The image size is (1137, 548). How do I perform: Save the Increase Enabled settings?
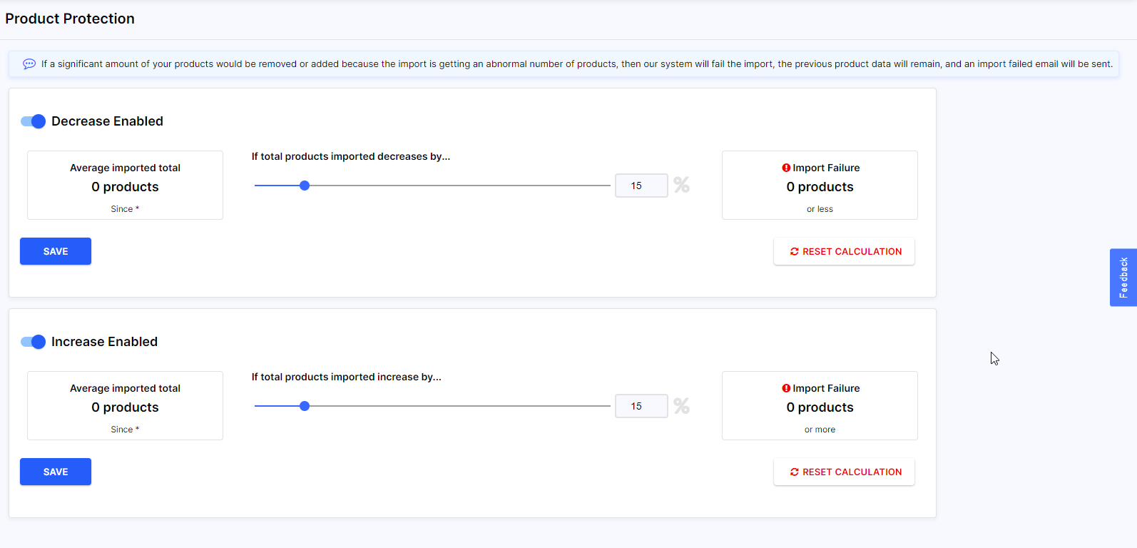tap(56, 472)
